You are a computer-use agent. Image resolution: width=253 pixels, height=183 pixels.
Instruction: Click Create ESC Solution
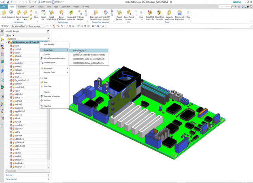pos(106,15)
